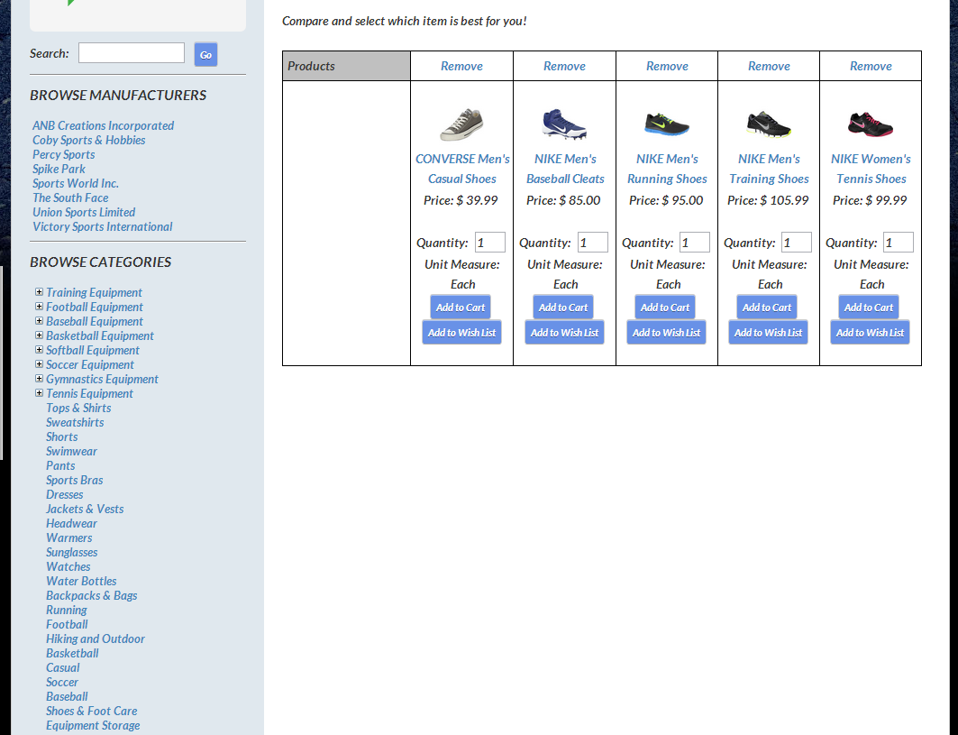Expand the Training Equipment category
The height and width of the screenshot is (735, 958).
[39, 292]
